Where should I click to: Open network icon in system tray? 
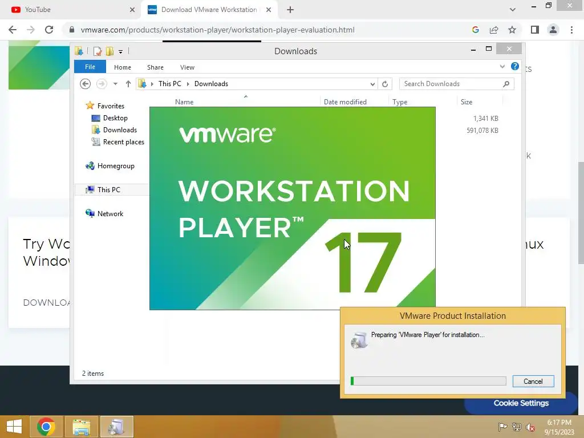click(x=517, y=427)
